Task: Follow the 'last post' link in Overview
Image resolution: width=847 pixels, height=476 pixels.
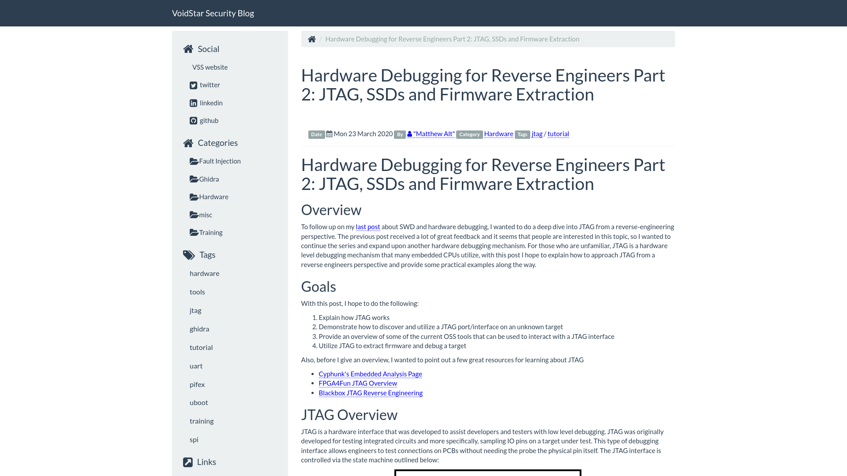Action: point(367,227)
